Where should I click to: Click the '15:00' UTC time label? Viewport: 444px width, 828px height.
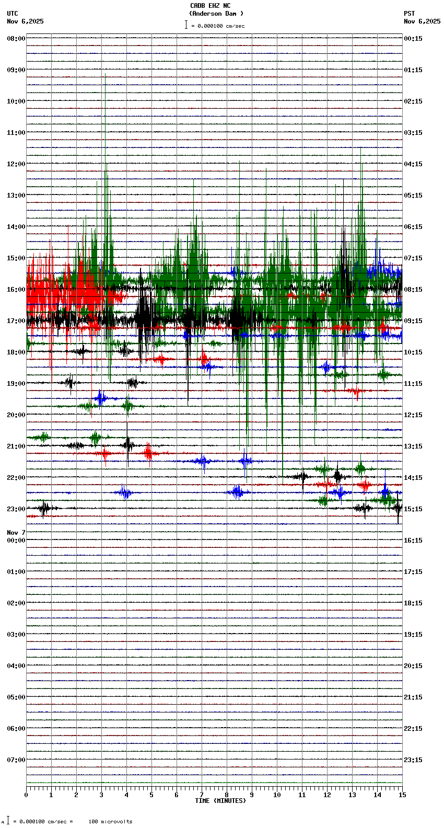[x=16, y=258]
